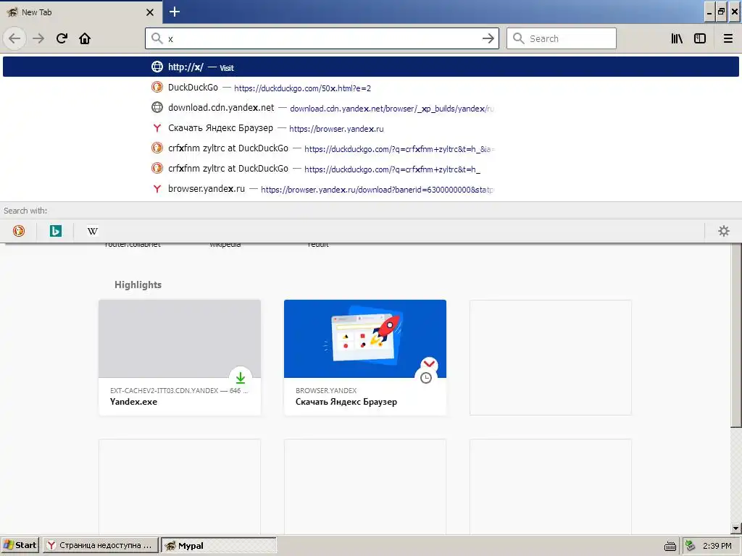Click the vertical scrollbar thumb

point(736,336)
